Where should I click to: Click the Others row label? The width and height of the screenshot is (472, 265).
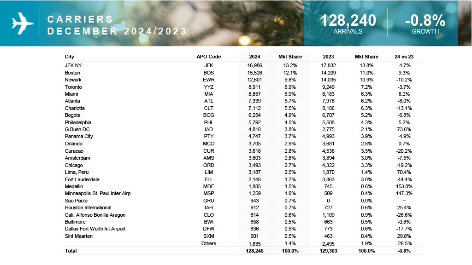(208, 243)
